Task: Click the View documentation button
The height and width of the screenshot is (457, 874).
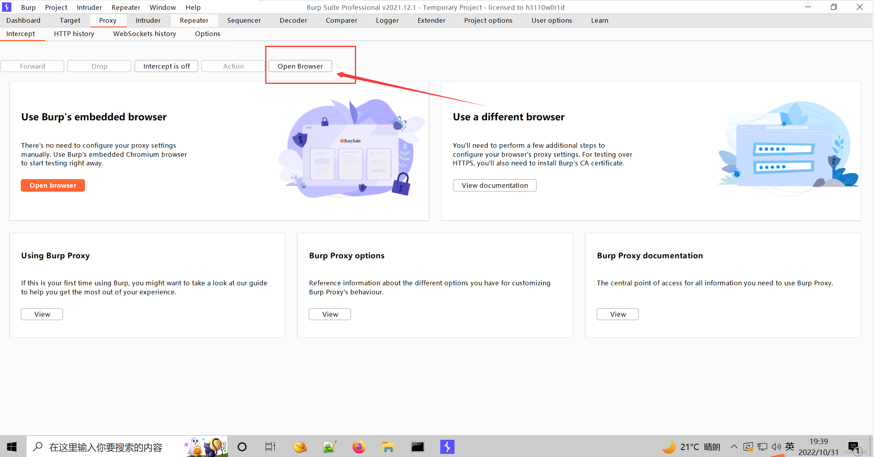Action: [494, 185]
